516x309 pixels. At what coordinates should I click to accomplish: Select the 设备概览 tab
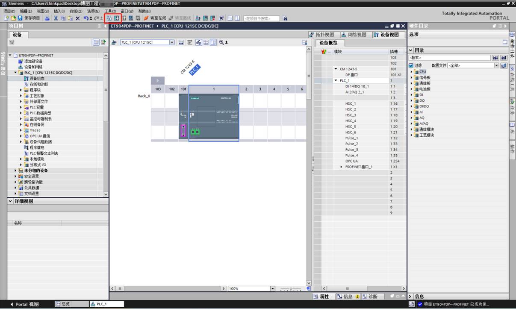coord(329,43)
